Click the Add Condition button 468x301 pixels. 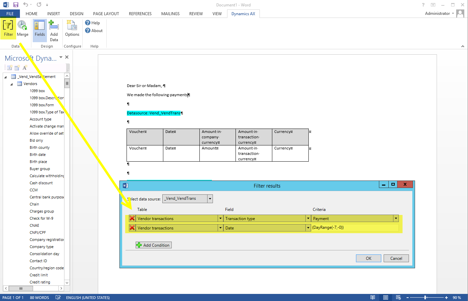click(x=154, y=245)
